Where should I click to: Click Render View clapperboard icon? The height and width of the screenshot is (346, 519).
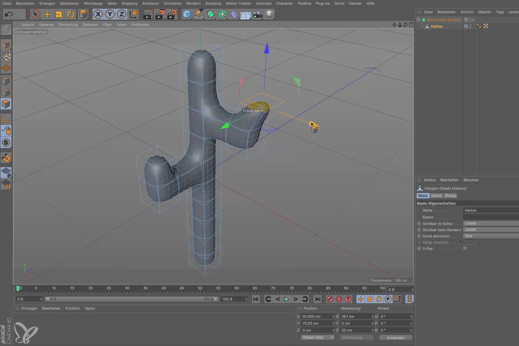tap(147, 14)
